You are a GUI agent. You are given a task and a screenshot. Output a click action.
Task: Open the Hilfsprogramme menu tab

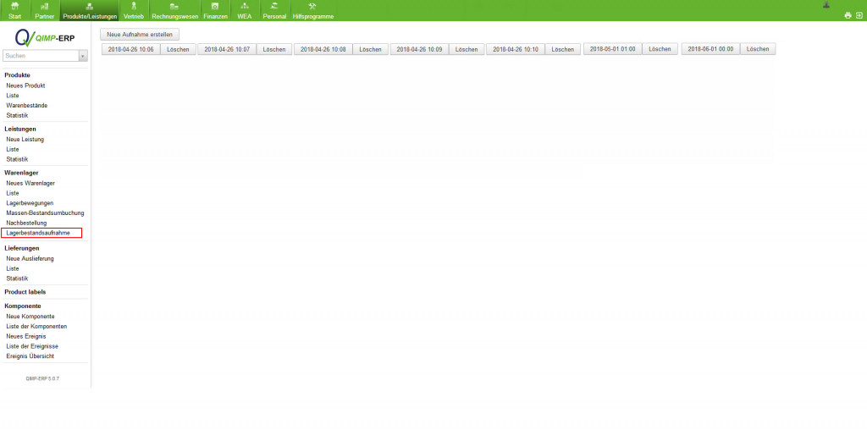(x=313, y=10)
